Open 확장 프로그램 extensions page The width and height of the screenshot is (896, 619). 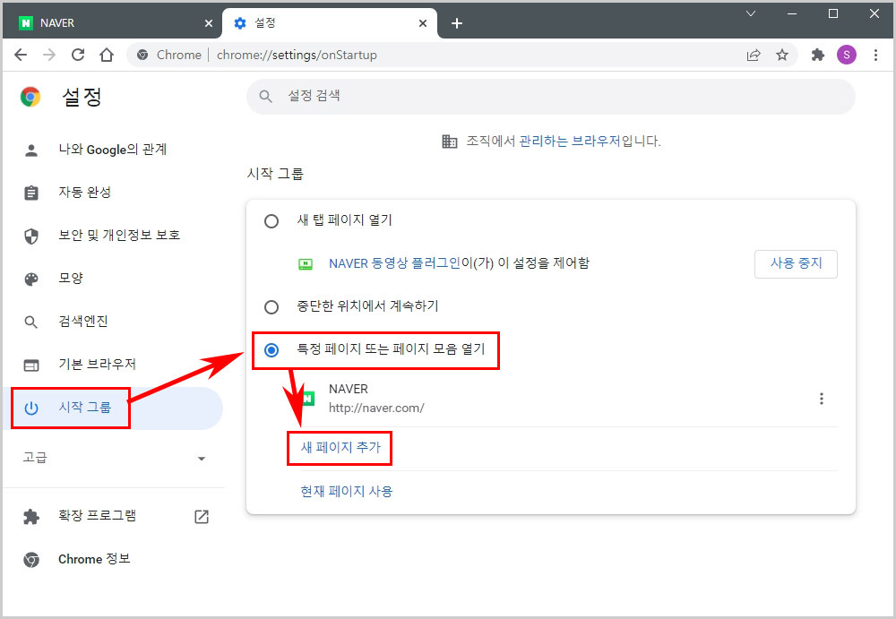point(113,516)
